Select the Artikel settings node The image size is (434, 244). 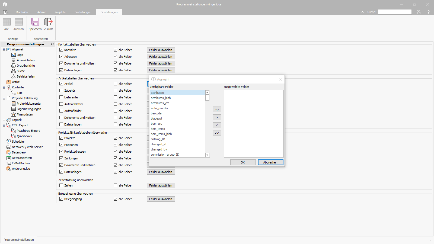pyautogui.click(x=16, y=82)
